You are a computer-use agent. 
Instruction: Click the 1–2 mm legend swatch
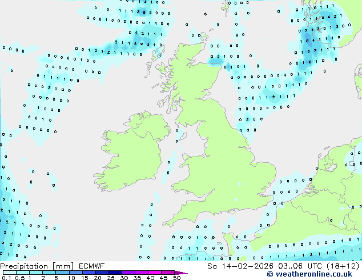point(36,273)
